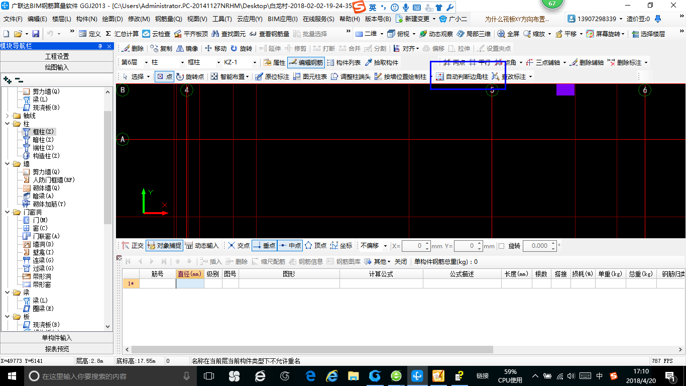The height and width of the screenshot is (386, 686).
Task: Open 图元柱表 column table
Action: (x=310, y=77)
